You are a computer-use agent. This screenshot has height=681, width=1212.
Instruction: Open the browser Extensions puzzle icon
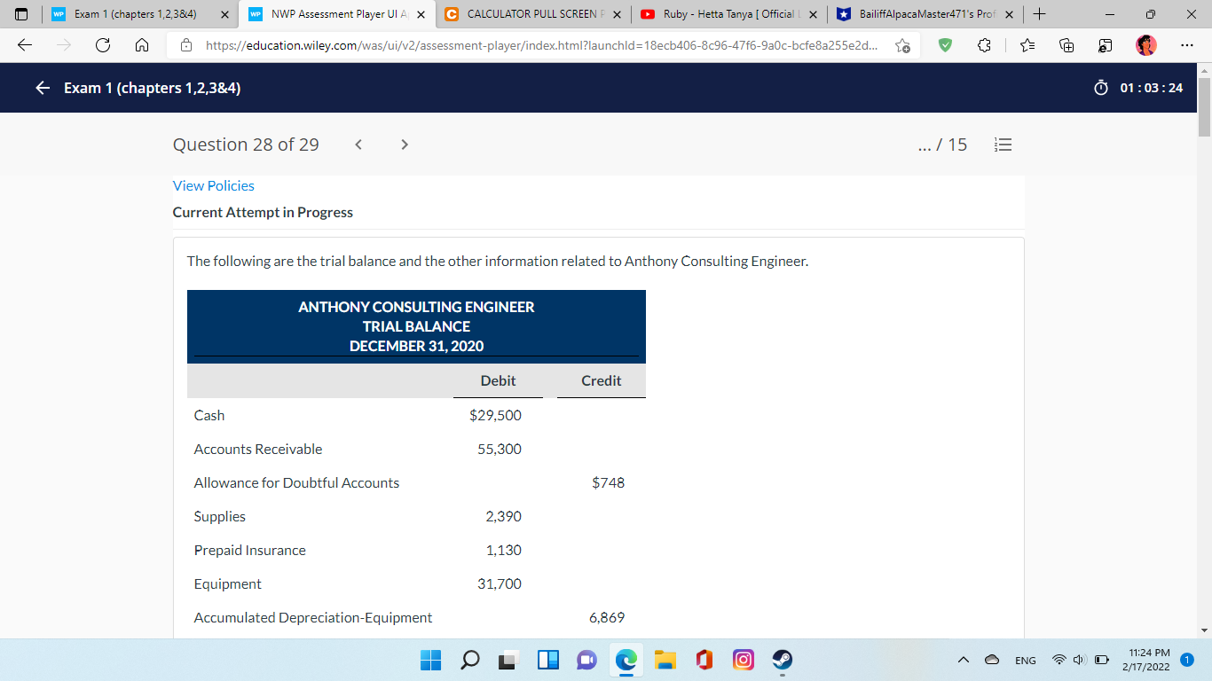tap(983, 44)
